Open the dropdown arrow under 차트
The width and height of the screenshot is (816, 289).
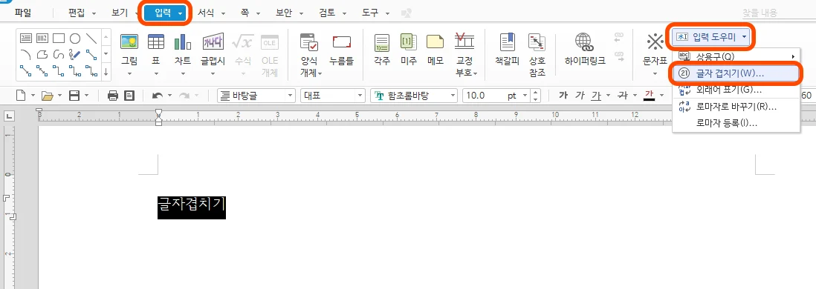183,73
